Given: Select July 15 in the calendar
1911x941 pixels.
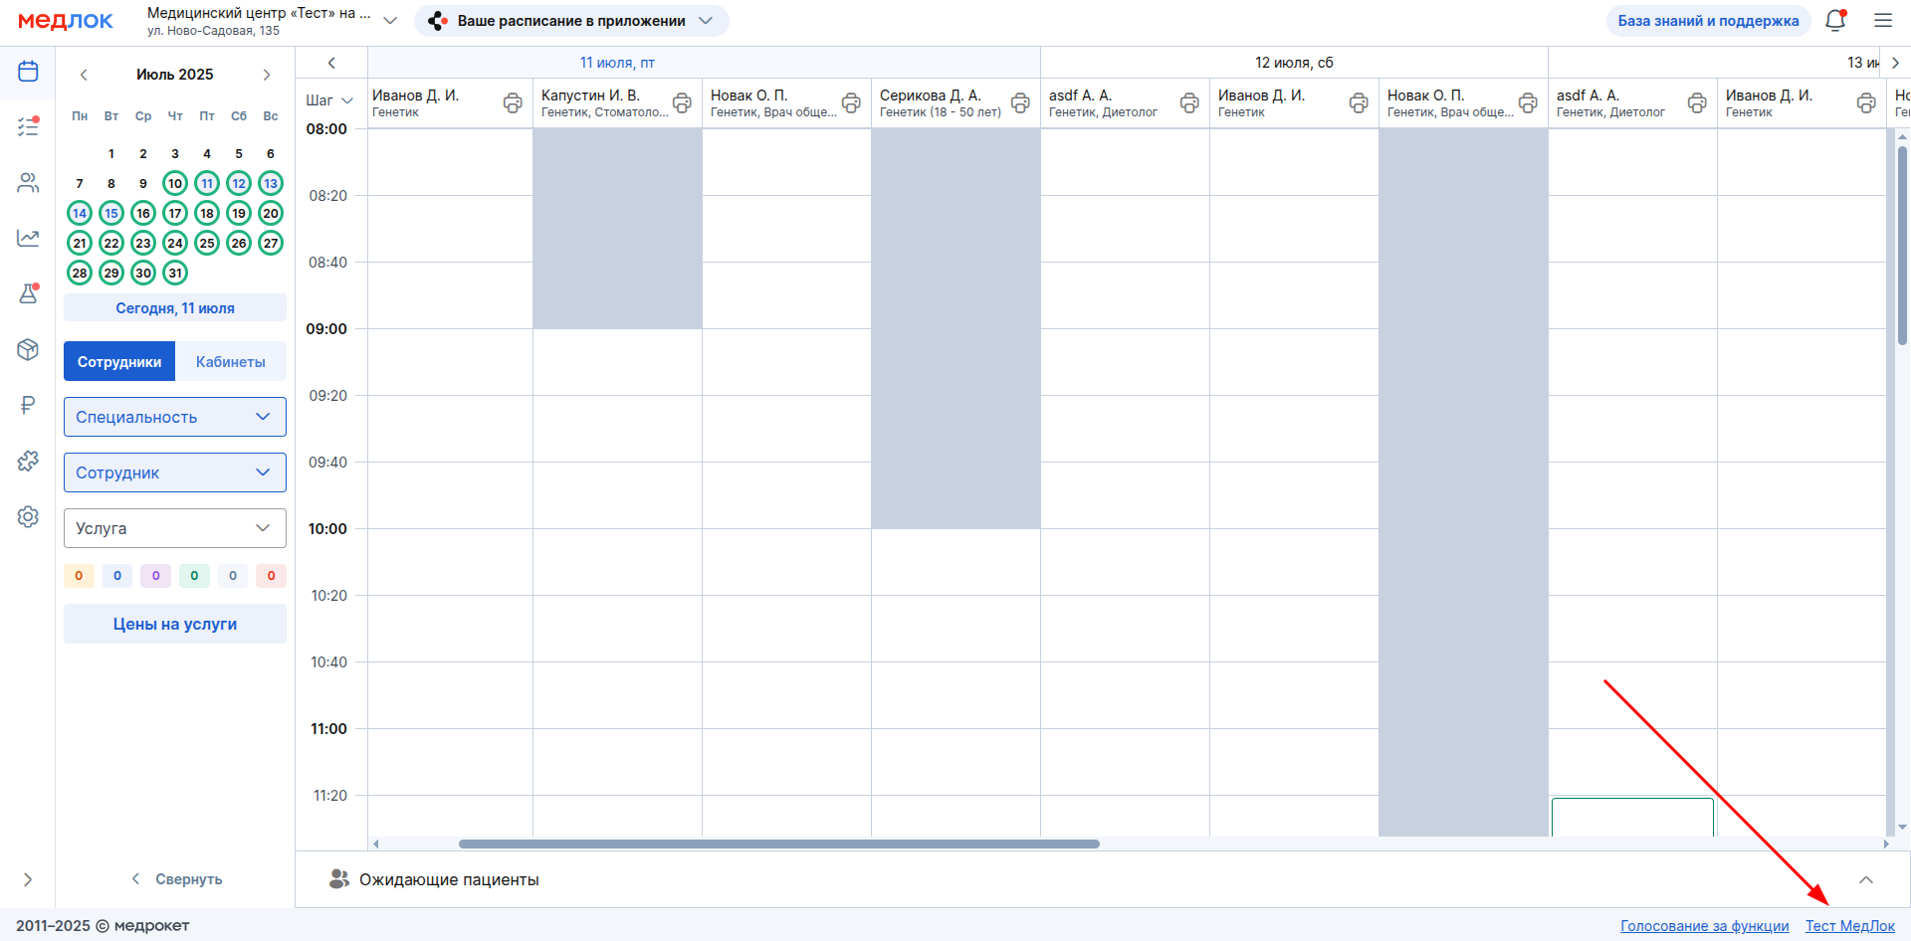Looking at the screenshot, I should click(111, 213).
